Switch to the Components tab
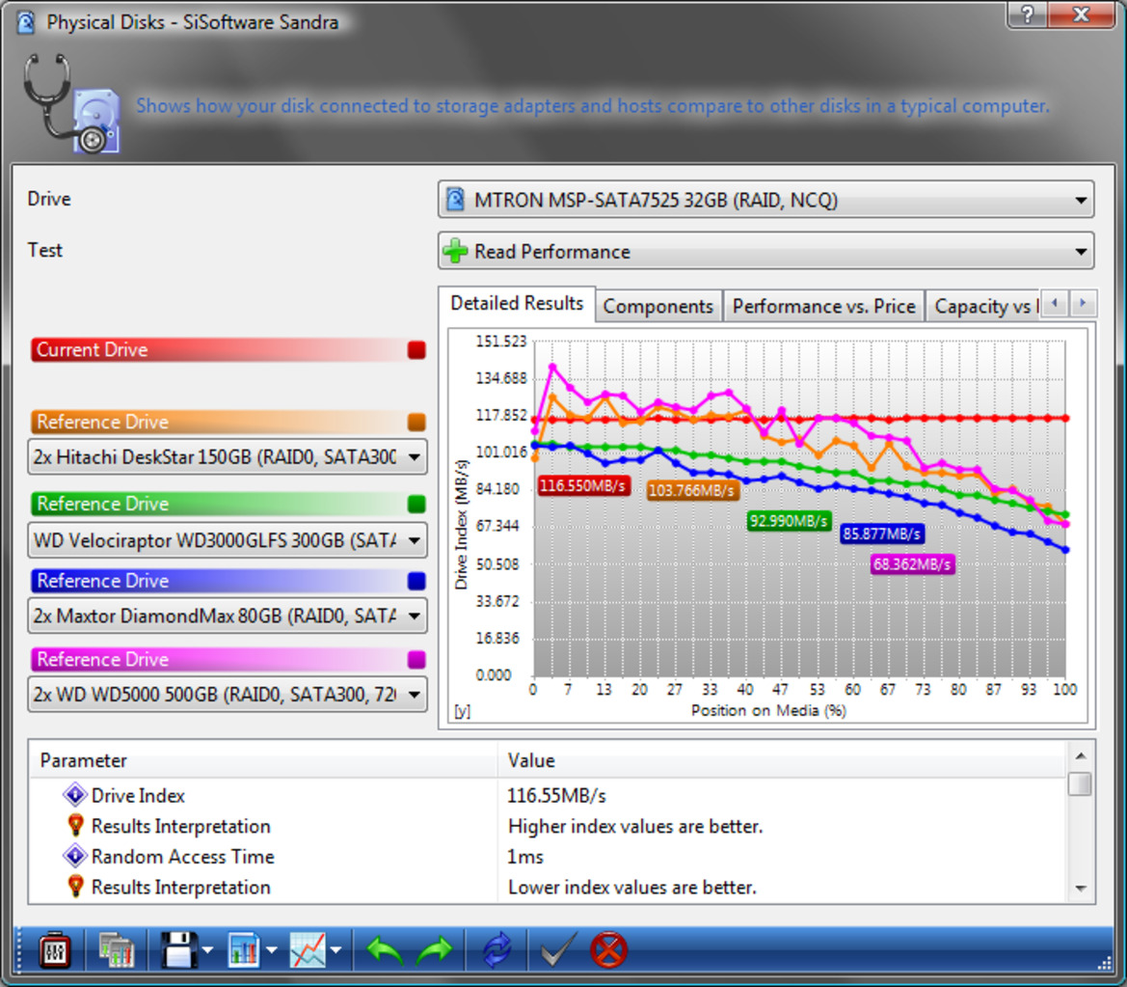 tap(657, 307)
